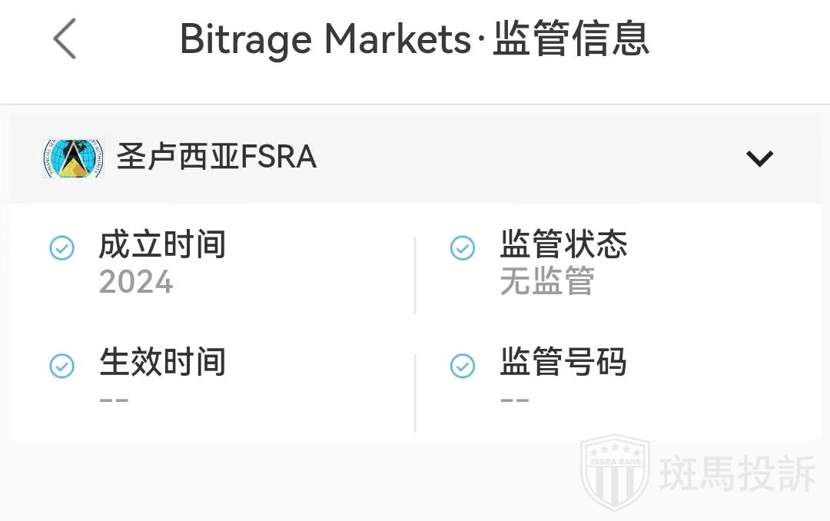This screenshot has height=521, width=830.
Task: Click the 斑馬投訴 watermark text
Action: (x=737, y=473)
